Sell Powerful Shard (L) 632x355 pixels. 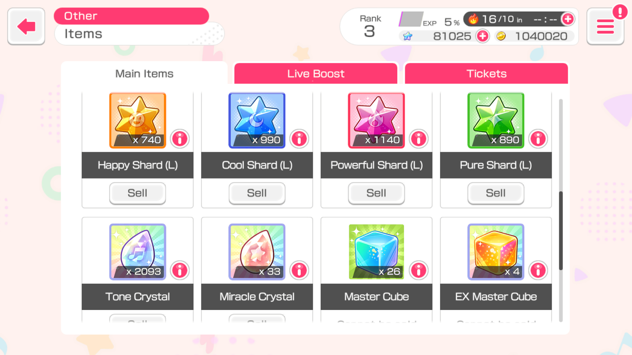coord(376,193)
